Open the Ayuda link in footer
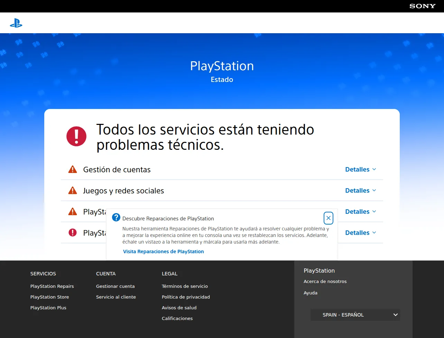Image resolution: width=444 pixels, height=338 pixels. point(311,293)
